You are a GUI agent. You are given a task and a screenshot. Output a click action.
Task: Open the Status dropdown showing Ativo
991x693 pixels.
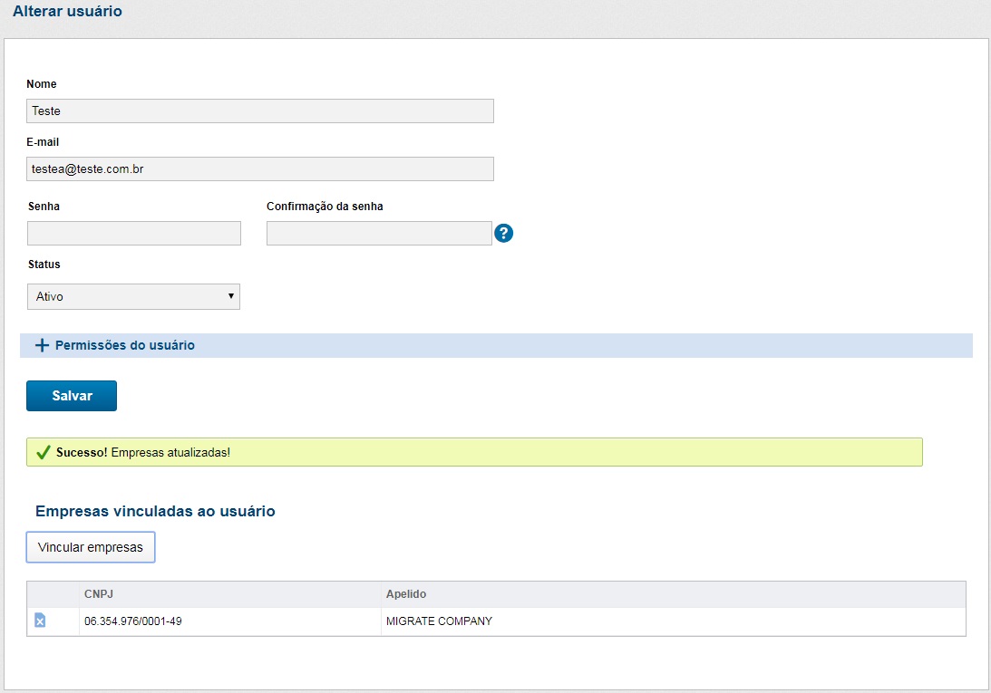[134, 296]
